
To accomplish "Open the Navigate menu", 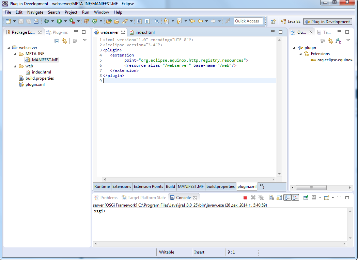I will coord(35,12).
